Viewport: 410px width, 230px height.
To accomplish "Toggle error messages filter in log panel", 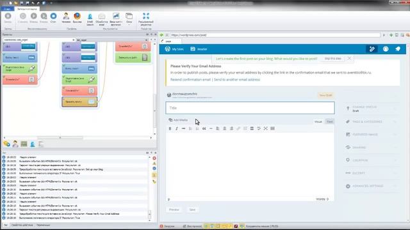I will tap(154, 158).
